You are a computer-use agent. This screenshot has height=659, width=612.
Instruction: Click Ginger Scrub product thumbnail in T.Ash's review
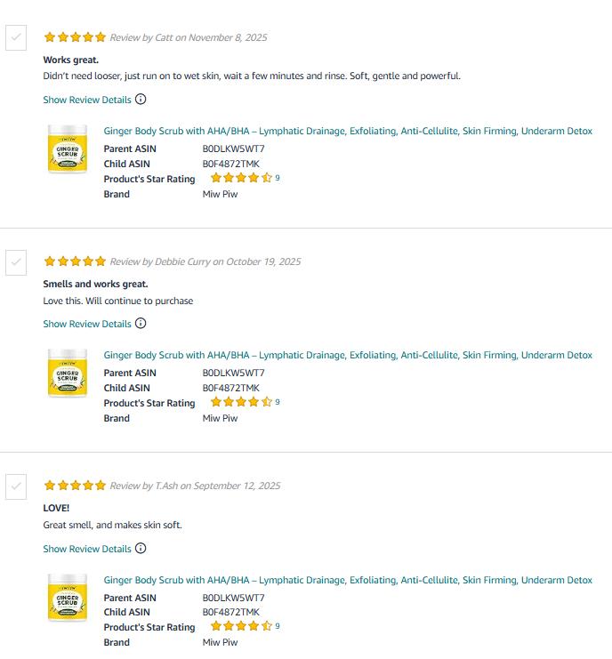click(68, 599)
